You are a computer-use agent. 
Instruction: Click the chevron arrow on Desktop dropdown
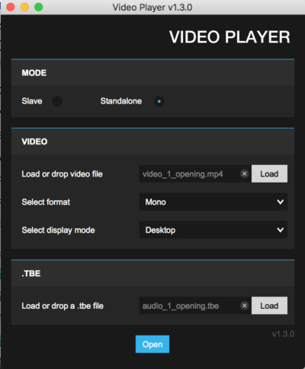tap(281, 230)
